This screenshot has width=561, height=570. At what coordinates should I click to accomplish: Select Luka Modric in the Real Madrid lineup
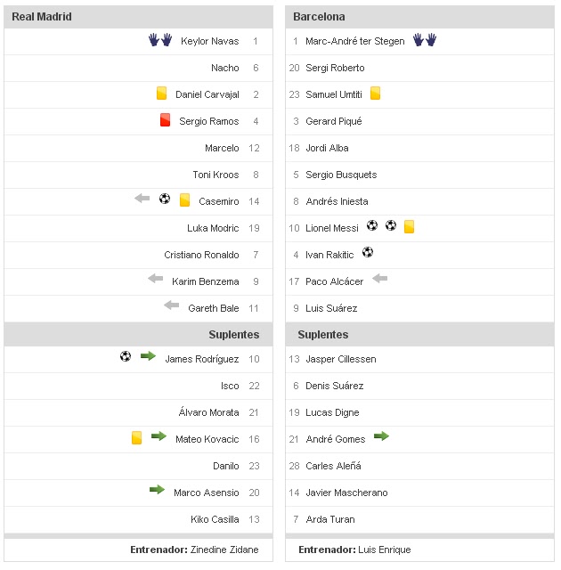[x=213, y=228]
